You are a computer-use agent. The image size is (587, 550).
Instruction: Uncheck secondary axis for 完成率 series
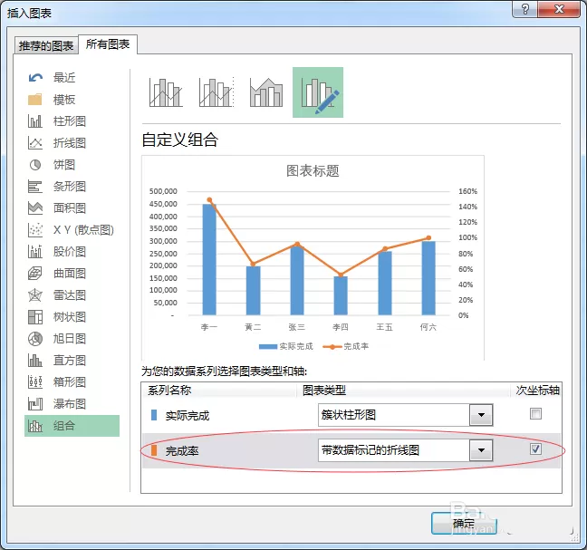(535, 449)
